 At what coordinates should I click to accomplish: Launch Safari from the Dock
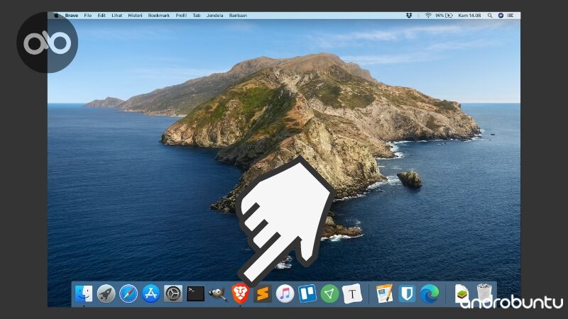pyautogui.click(x=129, y=293)
